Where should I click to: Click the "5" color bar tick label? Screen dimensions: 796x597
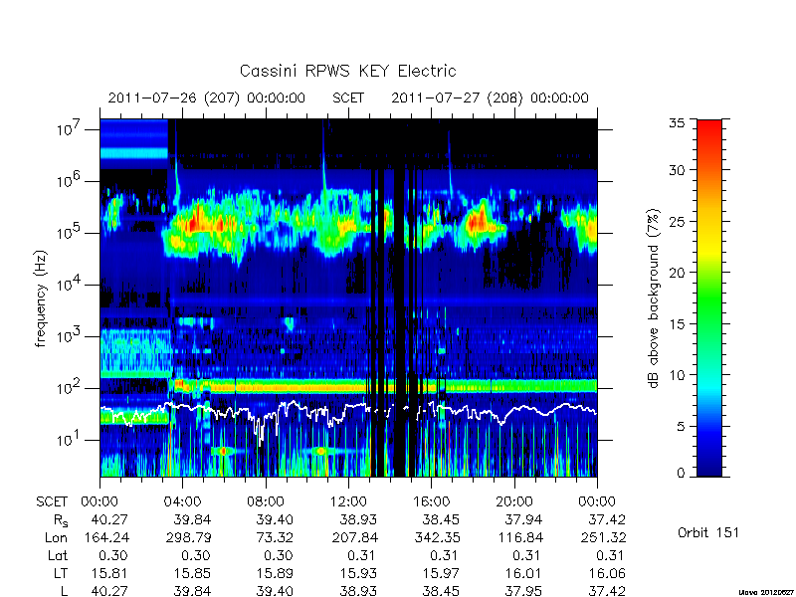pos(681,427)
